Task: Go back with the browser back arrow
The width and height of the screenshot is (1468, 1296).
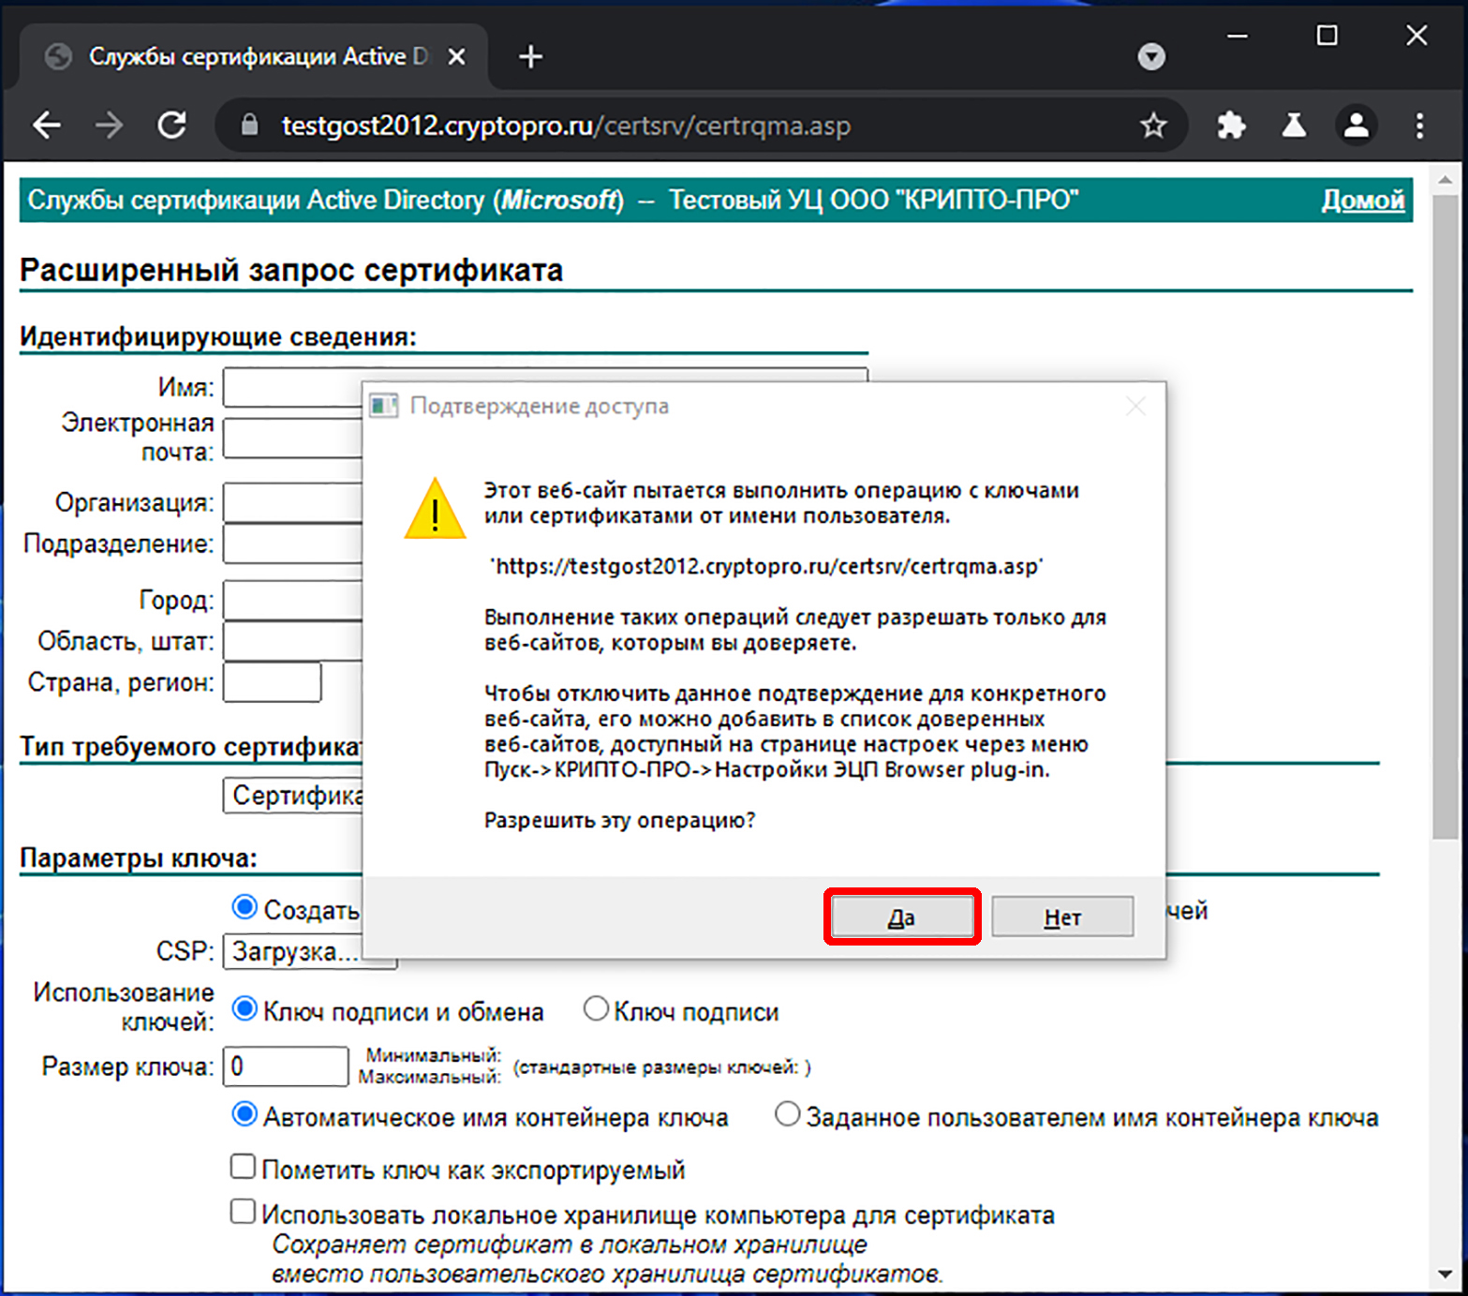Action: [47, 125]
